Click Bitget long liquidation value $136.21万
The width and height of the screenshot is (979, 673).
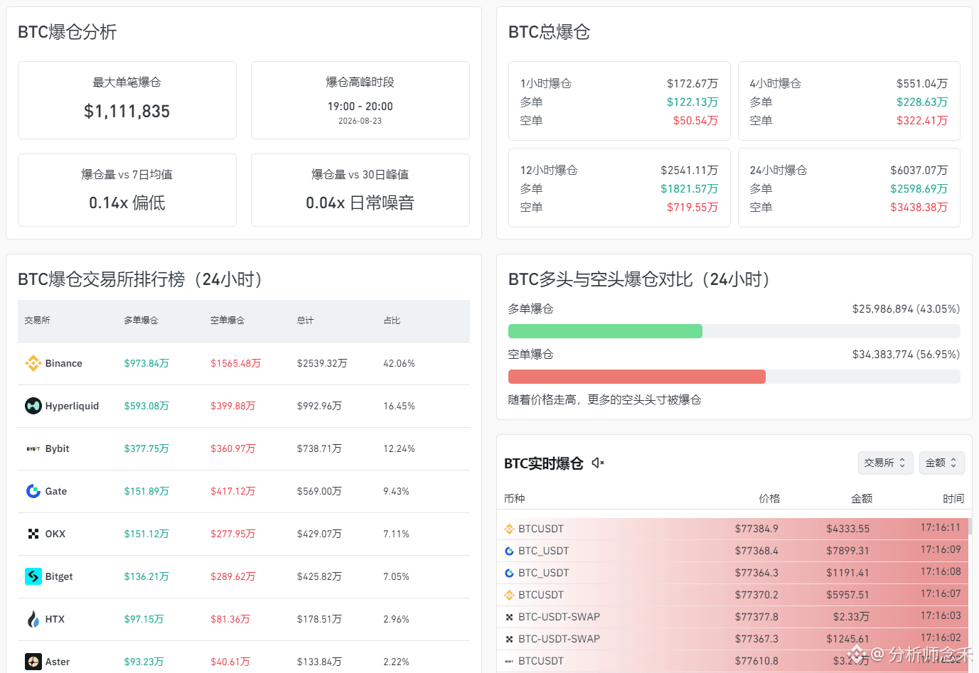[146, 576]
